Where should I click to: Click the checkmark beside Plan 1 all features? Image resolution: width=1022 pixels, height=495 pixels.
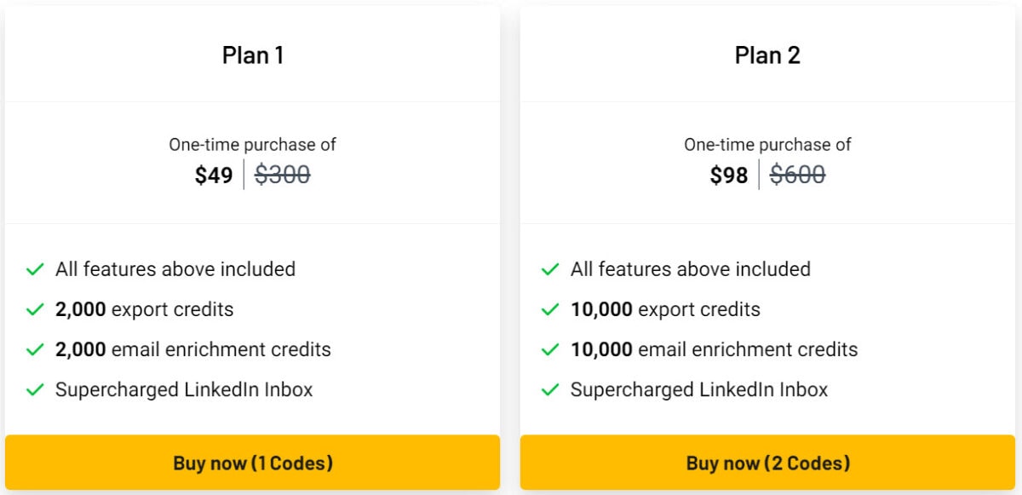click(x=35, y=270)
